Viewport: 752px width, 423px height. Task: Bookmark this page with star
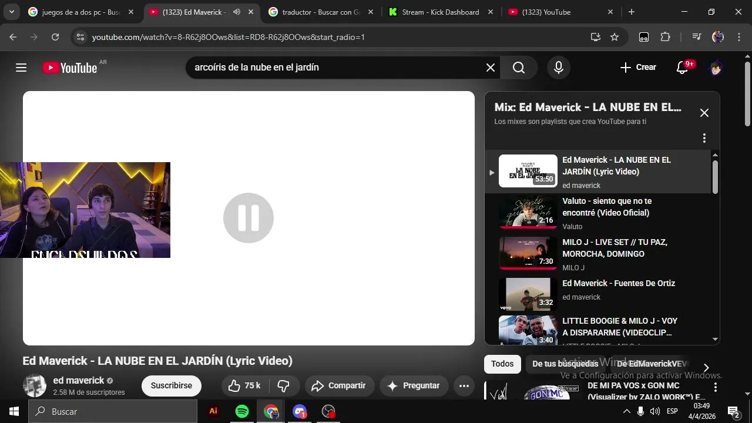615,37
